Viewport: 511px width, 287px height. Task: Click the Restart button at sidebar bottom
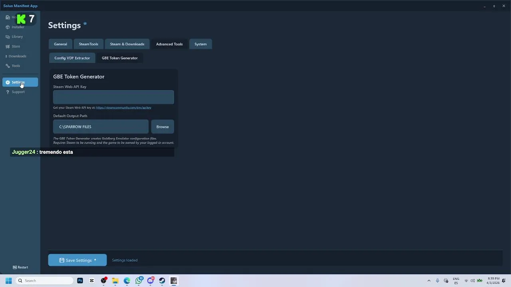(20, 267)
